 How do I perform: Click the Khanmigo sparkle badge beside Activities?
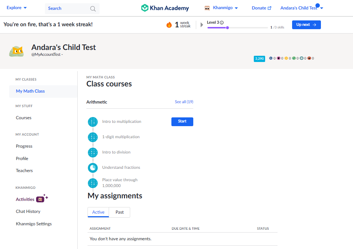pos(42,199)
